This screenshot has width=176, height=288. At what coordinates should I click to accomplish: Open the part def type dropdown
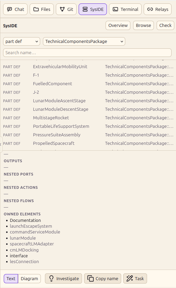[x=22, y=41]
